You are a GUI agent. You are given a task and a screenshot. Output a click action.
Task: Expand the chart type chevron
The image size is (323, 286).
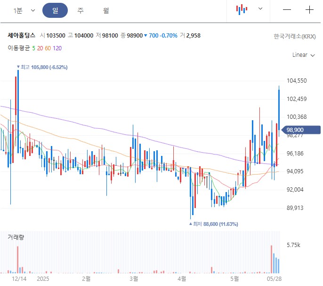(x=260, y=9)
